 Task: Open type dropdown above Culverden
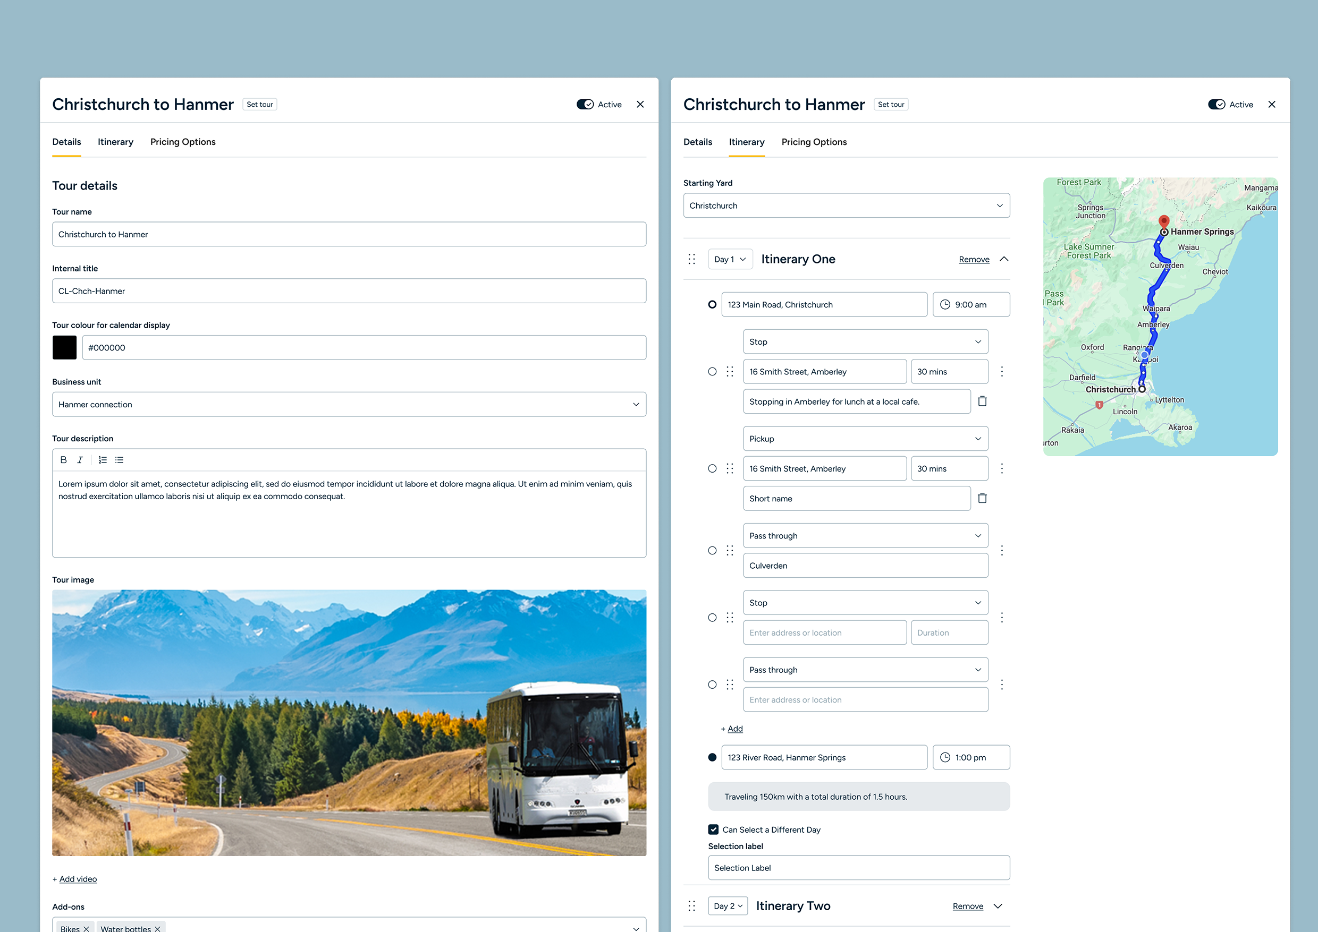pyautogui.click(x=865, y=535)
